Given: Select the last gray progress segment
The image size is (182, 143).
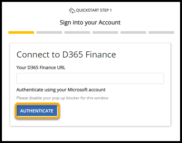Looking at the screenshot, I should 161,32.
